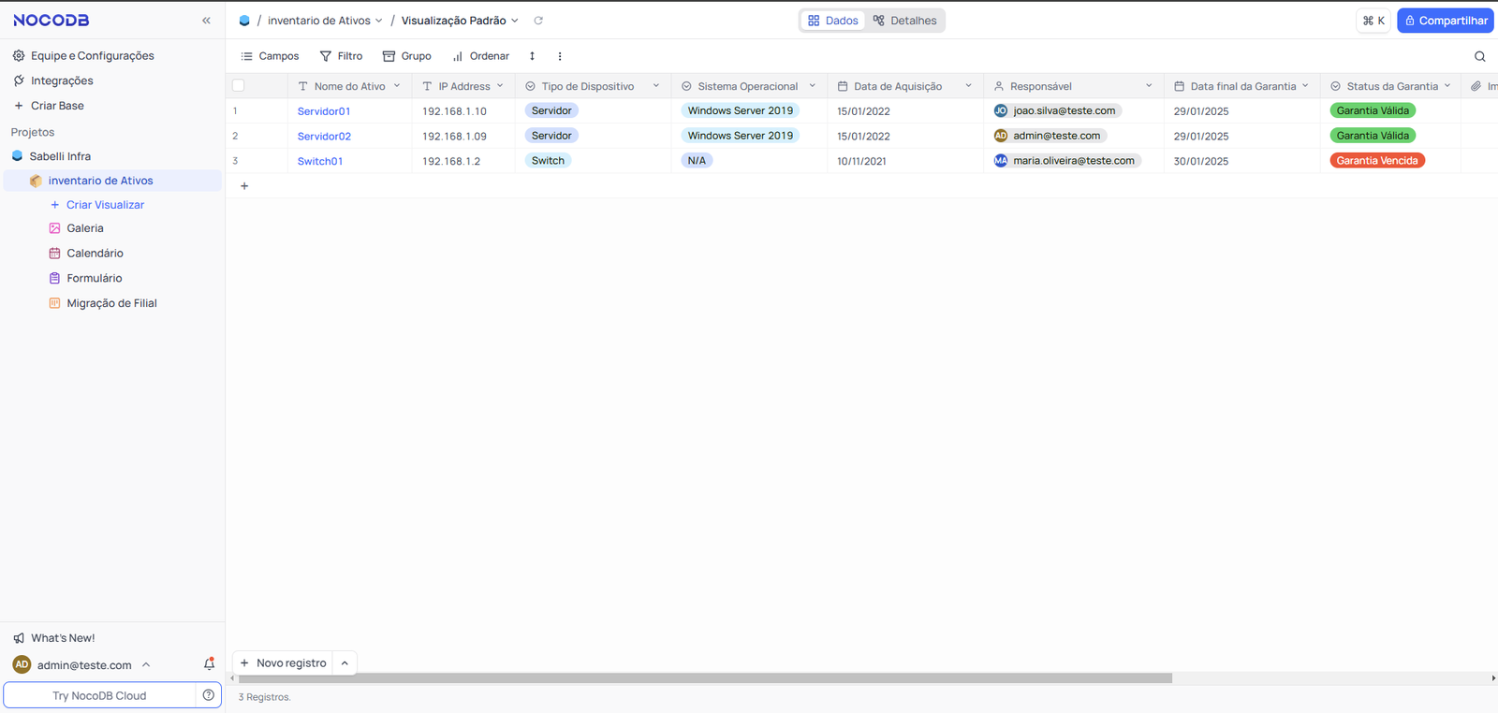Click the horizontal scrollbar of the grid
The image size is (1498, 713).
click(x=704, y=678)
